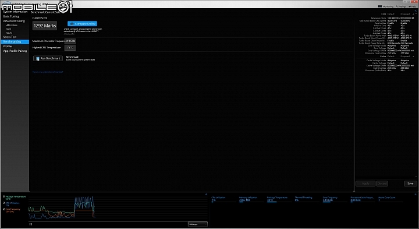The image size is (419, 229).
Task: Open Profiles in sidebar
Action: click(x=8, y=46)
